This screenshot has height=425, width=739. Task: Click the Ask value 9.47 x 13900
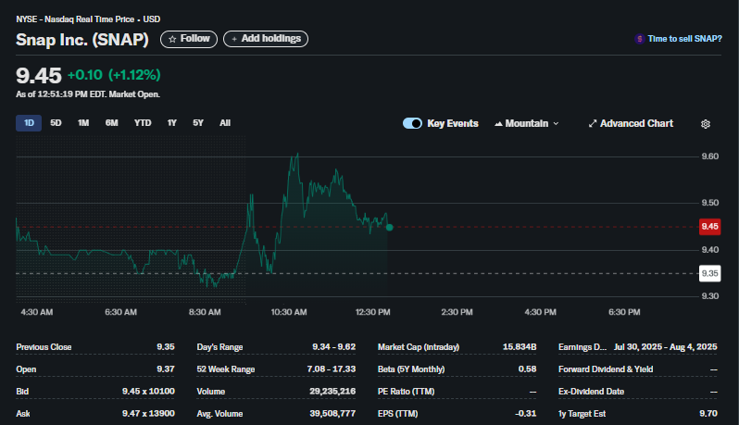[148, 414]
